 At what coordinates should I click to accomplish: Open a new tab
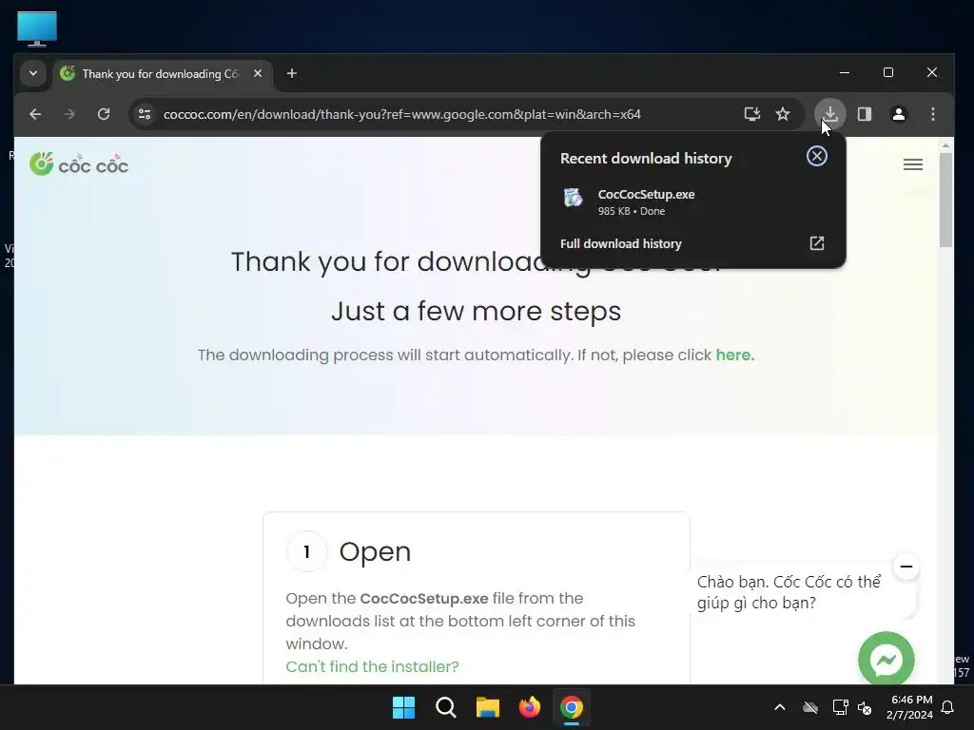click(291, 74)
